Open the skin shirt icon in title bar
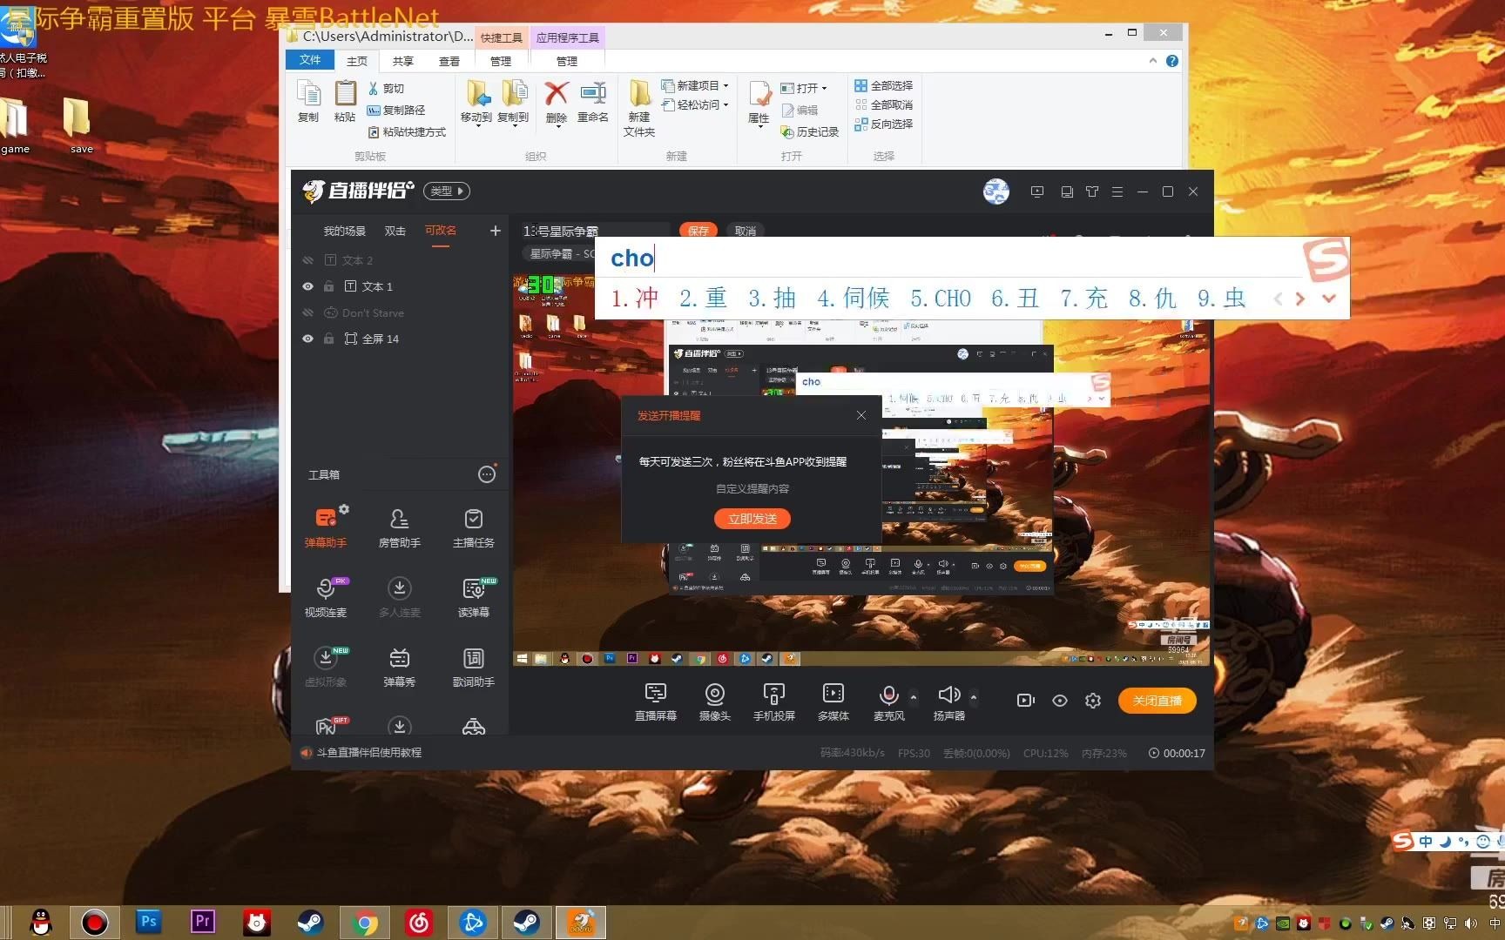Viewport: 1505px width, 940px height. tap(1092, 191)
